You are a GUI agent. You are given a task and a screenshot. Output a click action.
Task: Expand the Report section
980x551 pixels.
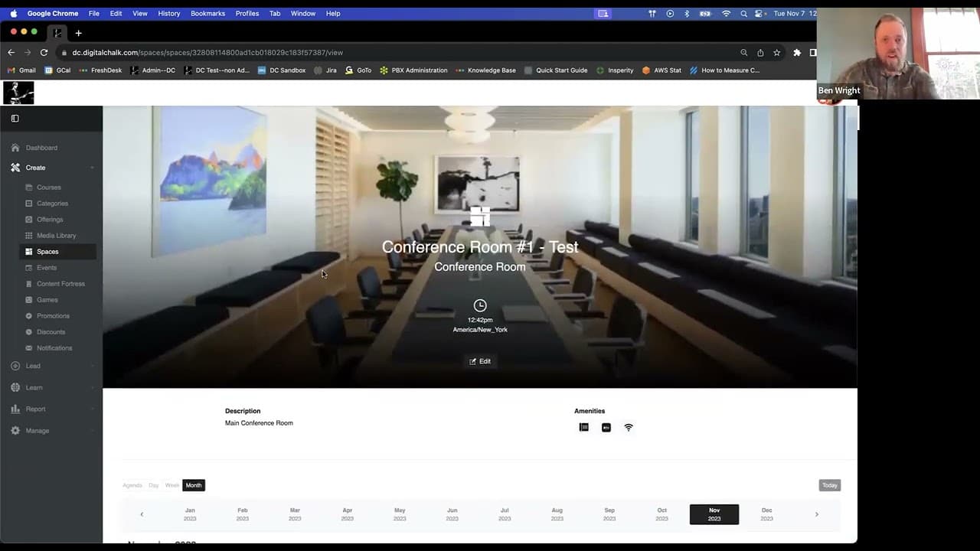pos(52,409)
